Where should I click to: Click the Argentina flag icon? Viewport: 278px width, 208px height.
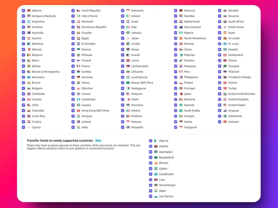pos(29,21)
